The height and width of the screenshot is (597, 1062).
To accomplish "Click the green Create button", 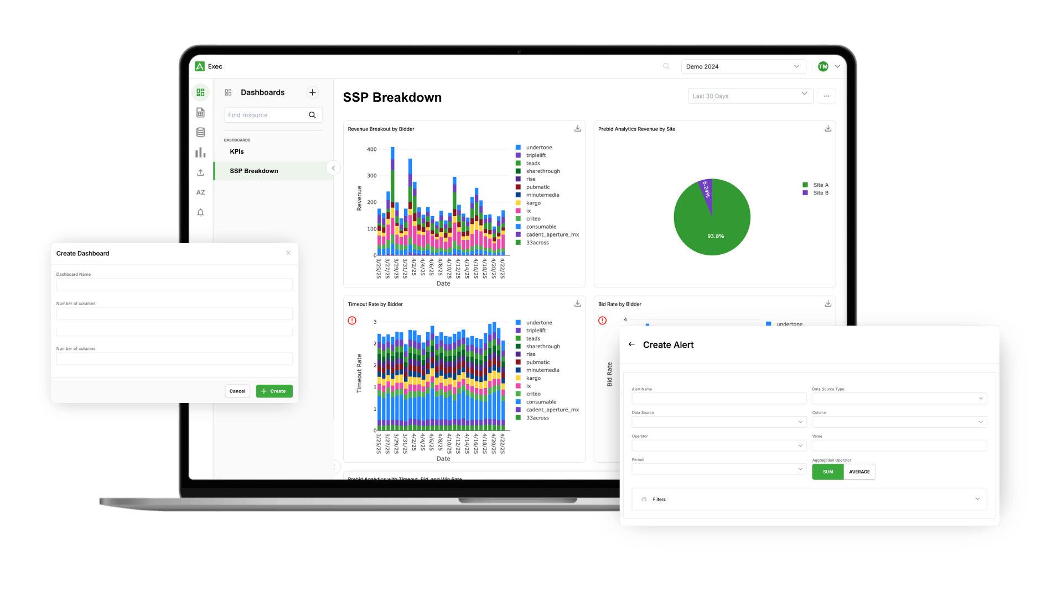I will coord(274,391).
